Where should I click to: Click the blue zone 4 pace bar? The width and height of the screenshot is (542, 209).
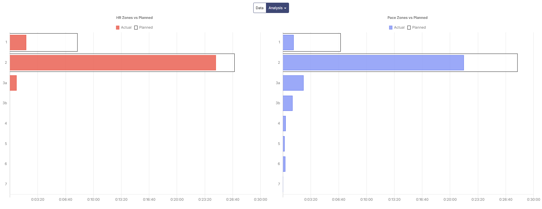tap(284, 123)
